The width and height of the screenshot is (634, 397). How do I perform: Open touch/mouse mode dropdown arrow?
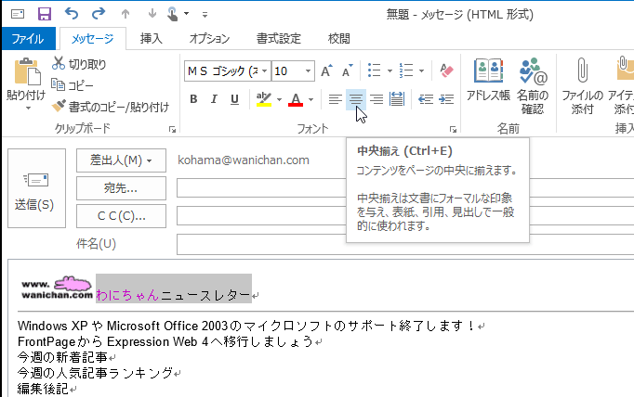coord(187,14)
